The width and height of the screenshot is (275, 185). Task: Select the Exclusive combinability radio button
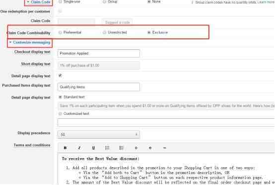(x=149, y=32)
